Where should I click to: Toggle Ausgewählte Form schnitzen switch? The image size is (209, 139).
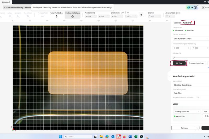198,97
